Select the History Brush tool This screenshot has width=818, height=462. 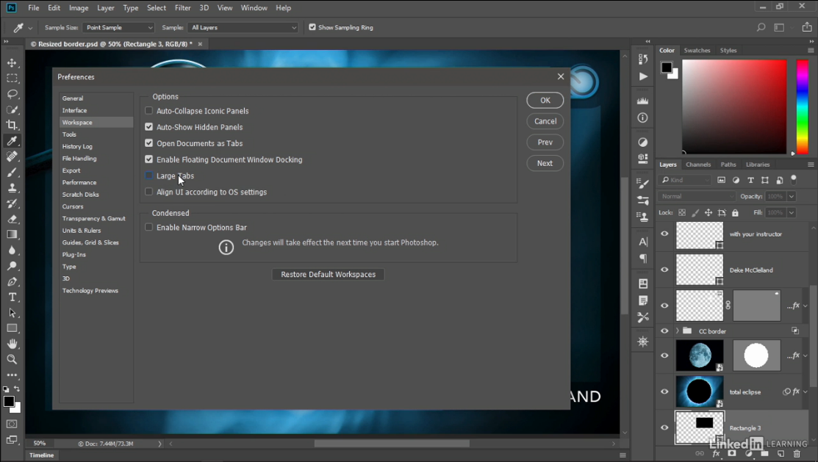click(12, 203)
